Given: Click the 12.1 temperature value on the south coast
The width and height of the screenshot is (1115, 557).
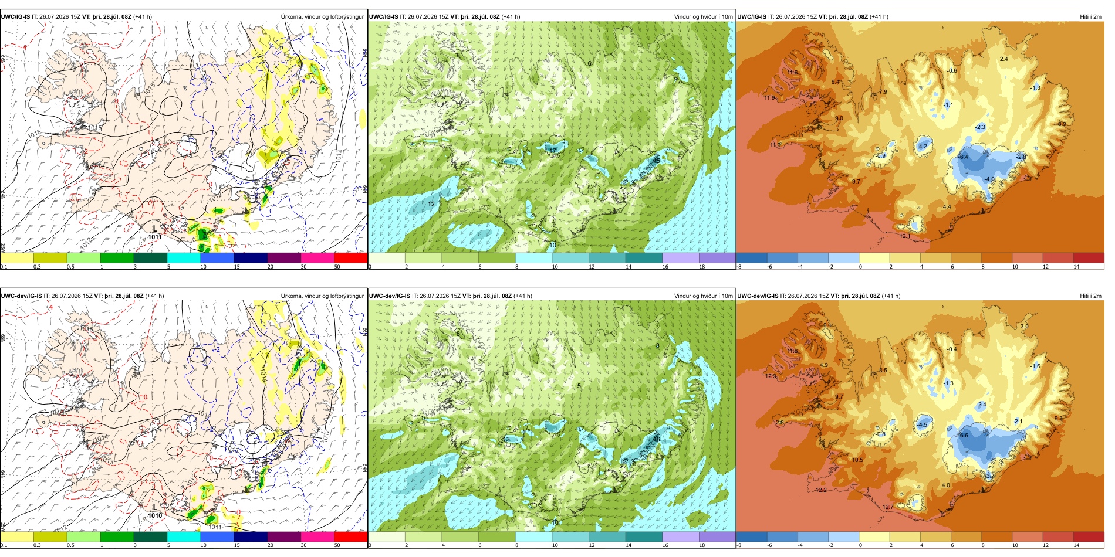Looking at the screenshot, I should pos(905,236).
